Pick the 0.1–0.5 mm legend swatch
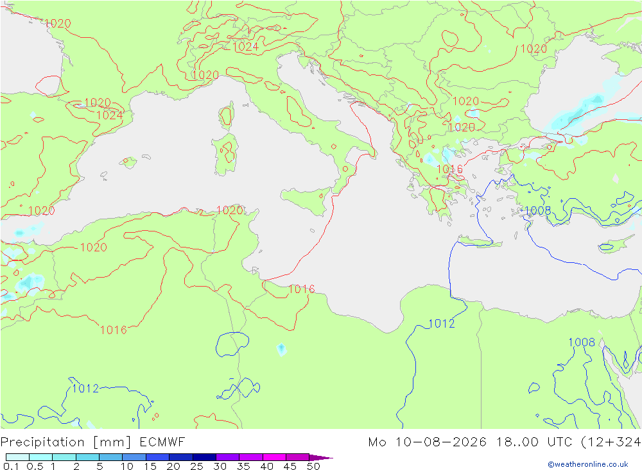Screen dimensions: 642x470 17,457
